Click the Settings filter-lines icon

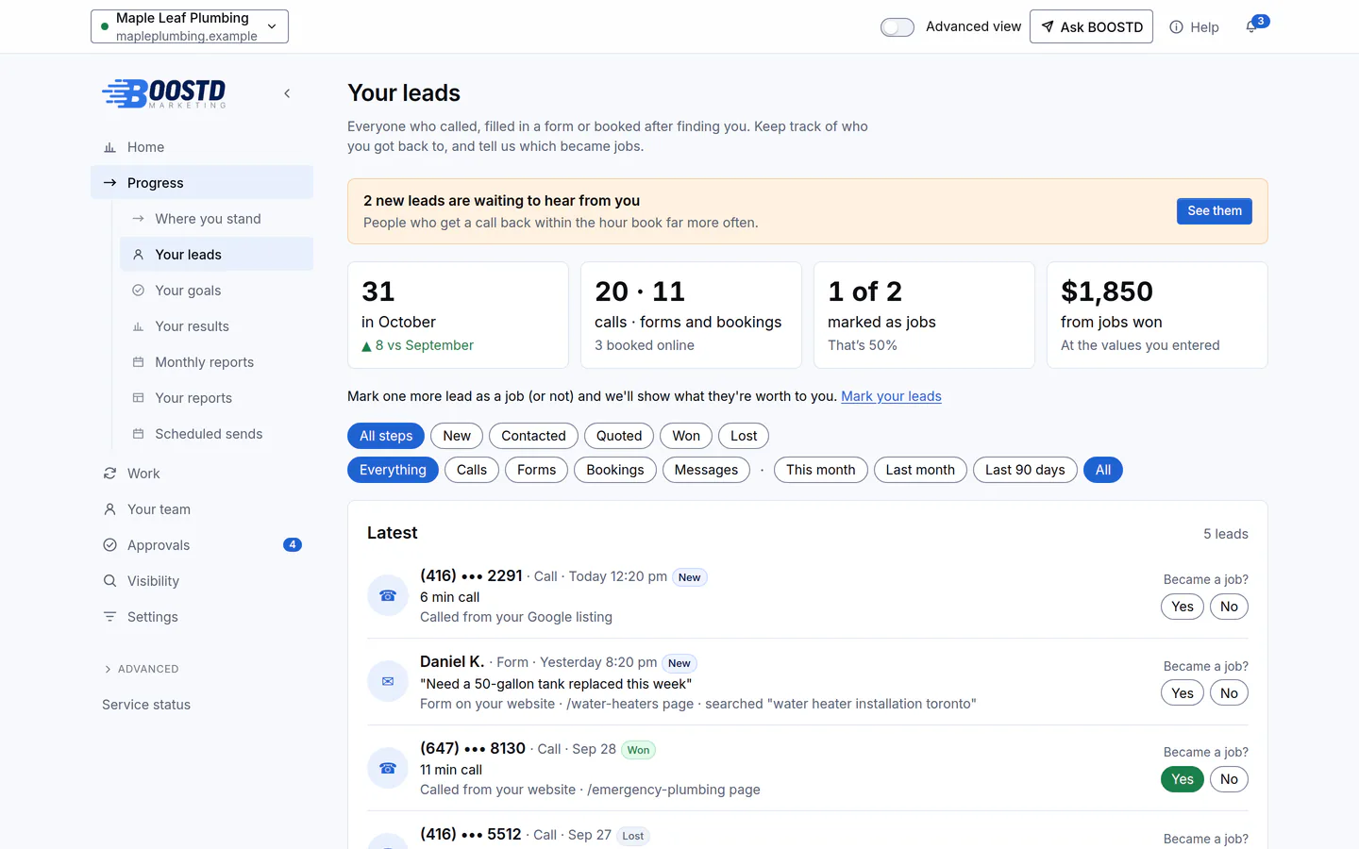point(109,617)
